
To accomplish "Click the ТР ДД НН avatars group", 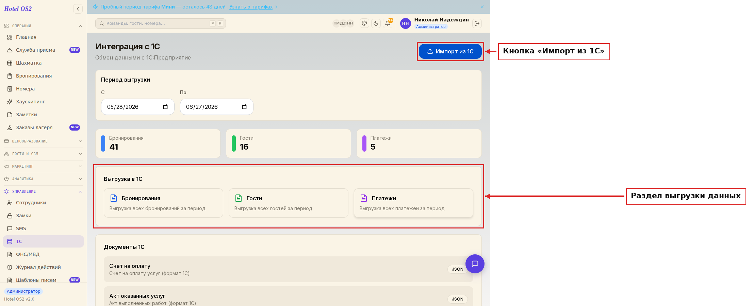I will 343,23.
